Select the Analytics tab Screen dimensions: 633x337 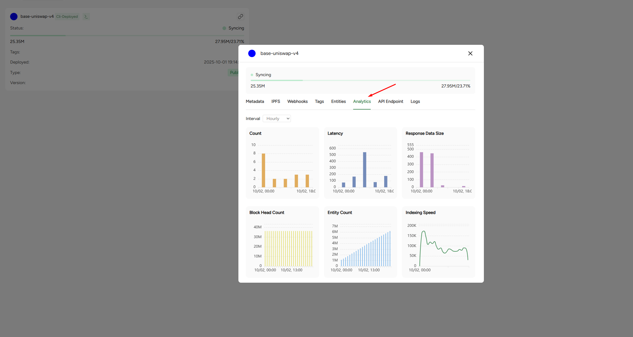point(362,102)
